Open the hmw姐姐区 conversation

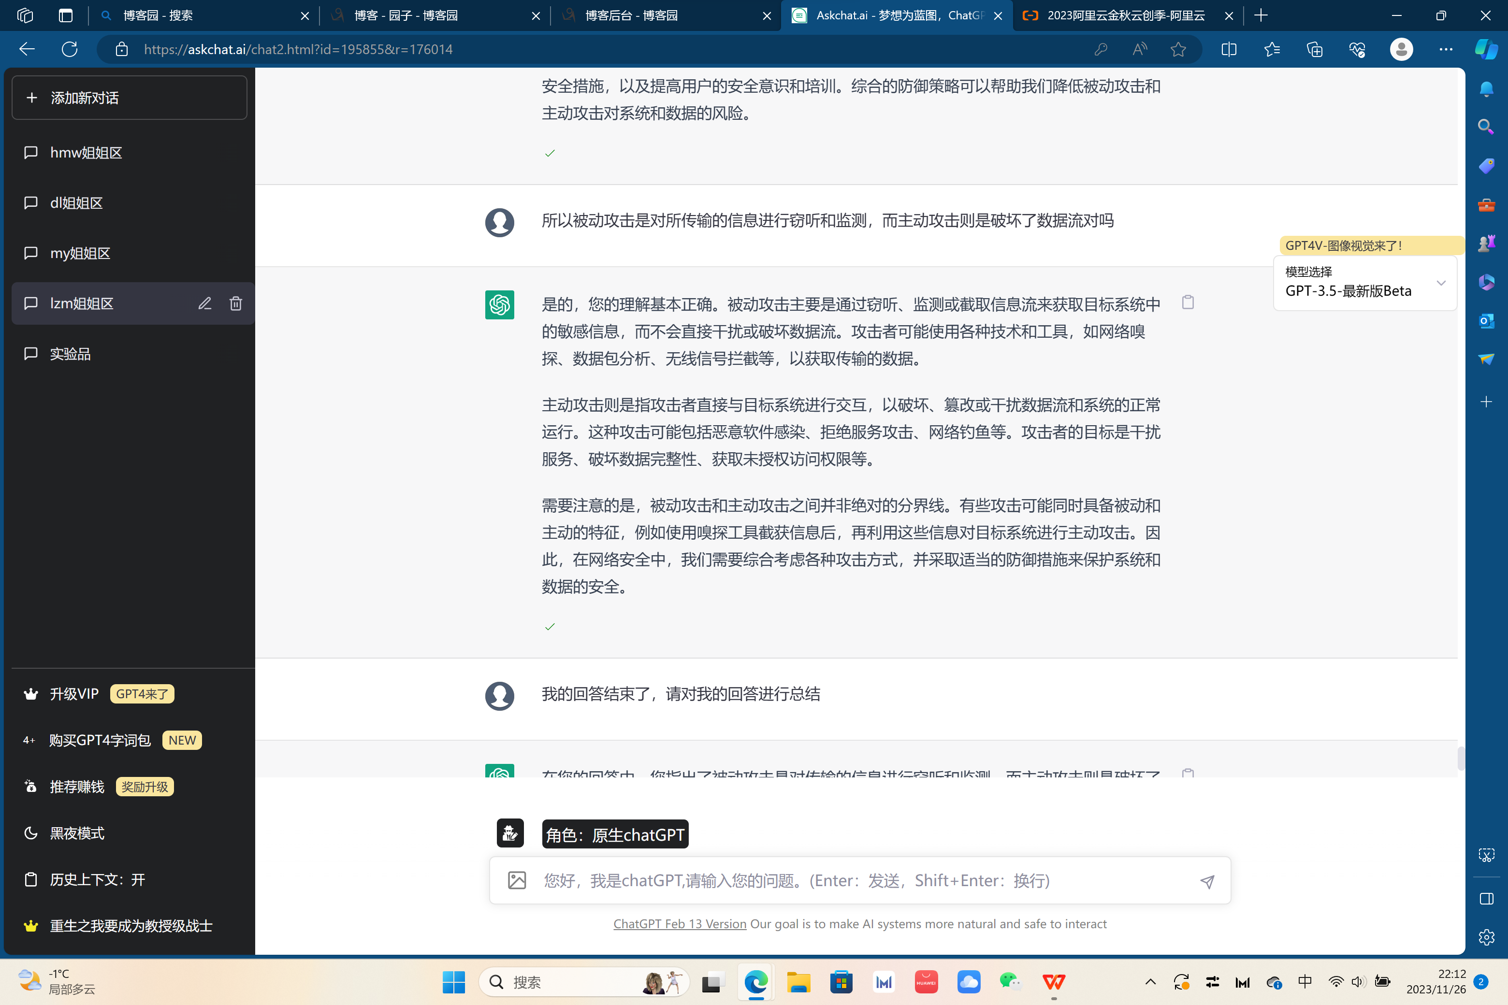[x=86, y=153]
